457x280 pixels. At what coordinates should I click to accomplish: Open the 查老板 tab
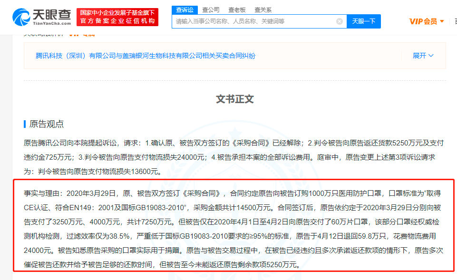(236, 10)
